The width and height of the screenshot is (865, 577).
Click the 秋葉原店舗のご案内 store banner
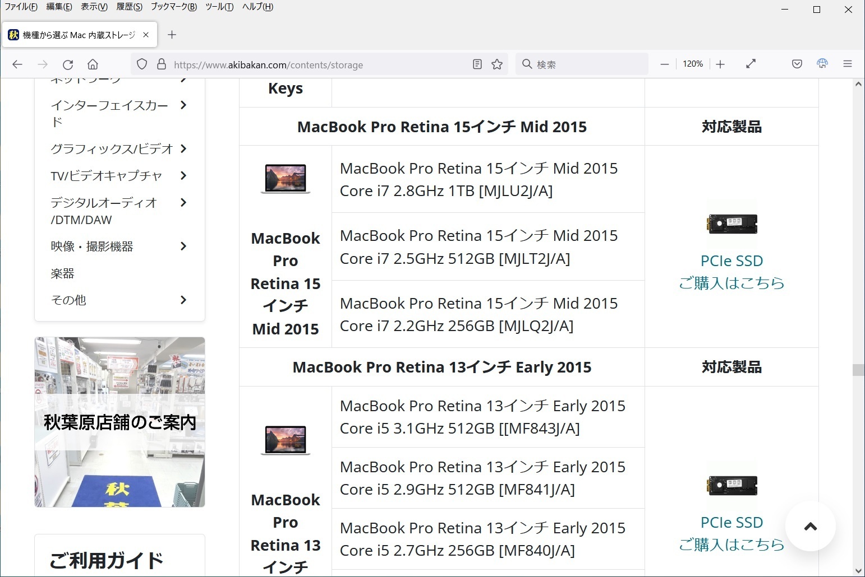coord(119,422)
